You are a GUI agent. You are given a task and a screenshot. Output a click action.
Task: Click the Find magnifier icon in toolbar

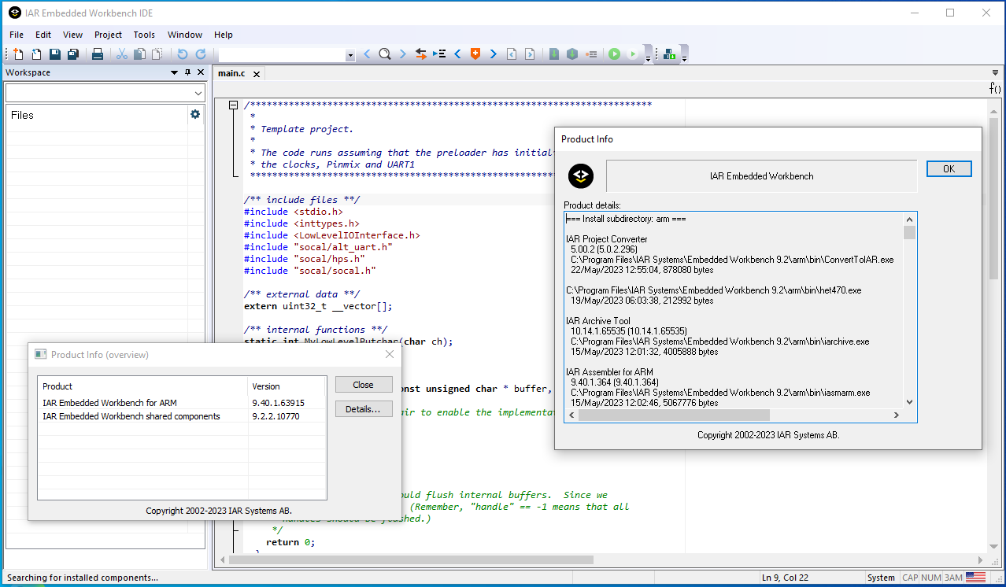click(385, 54)
